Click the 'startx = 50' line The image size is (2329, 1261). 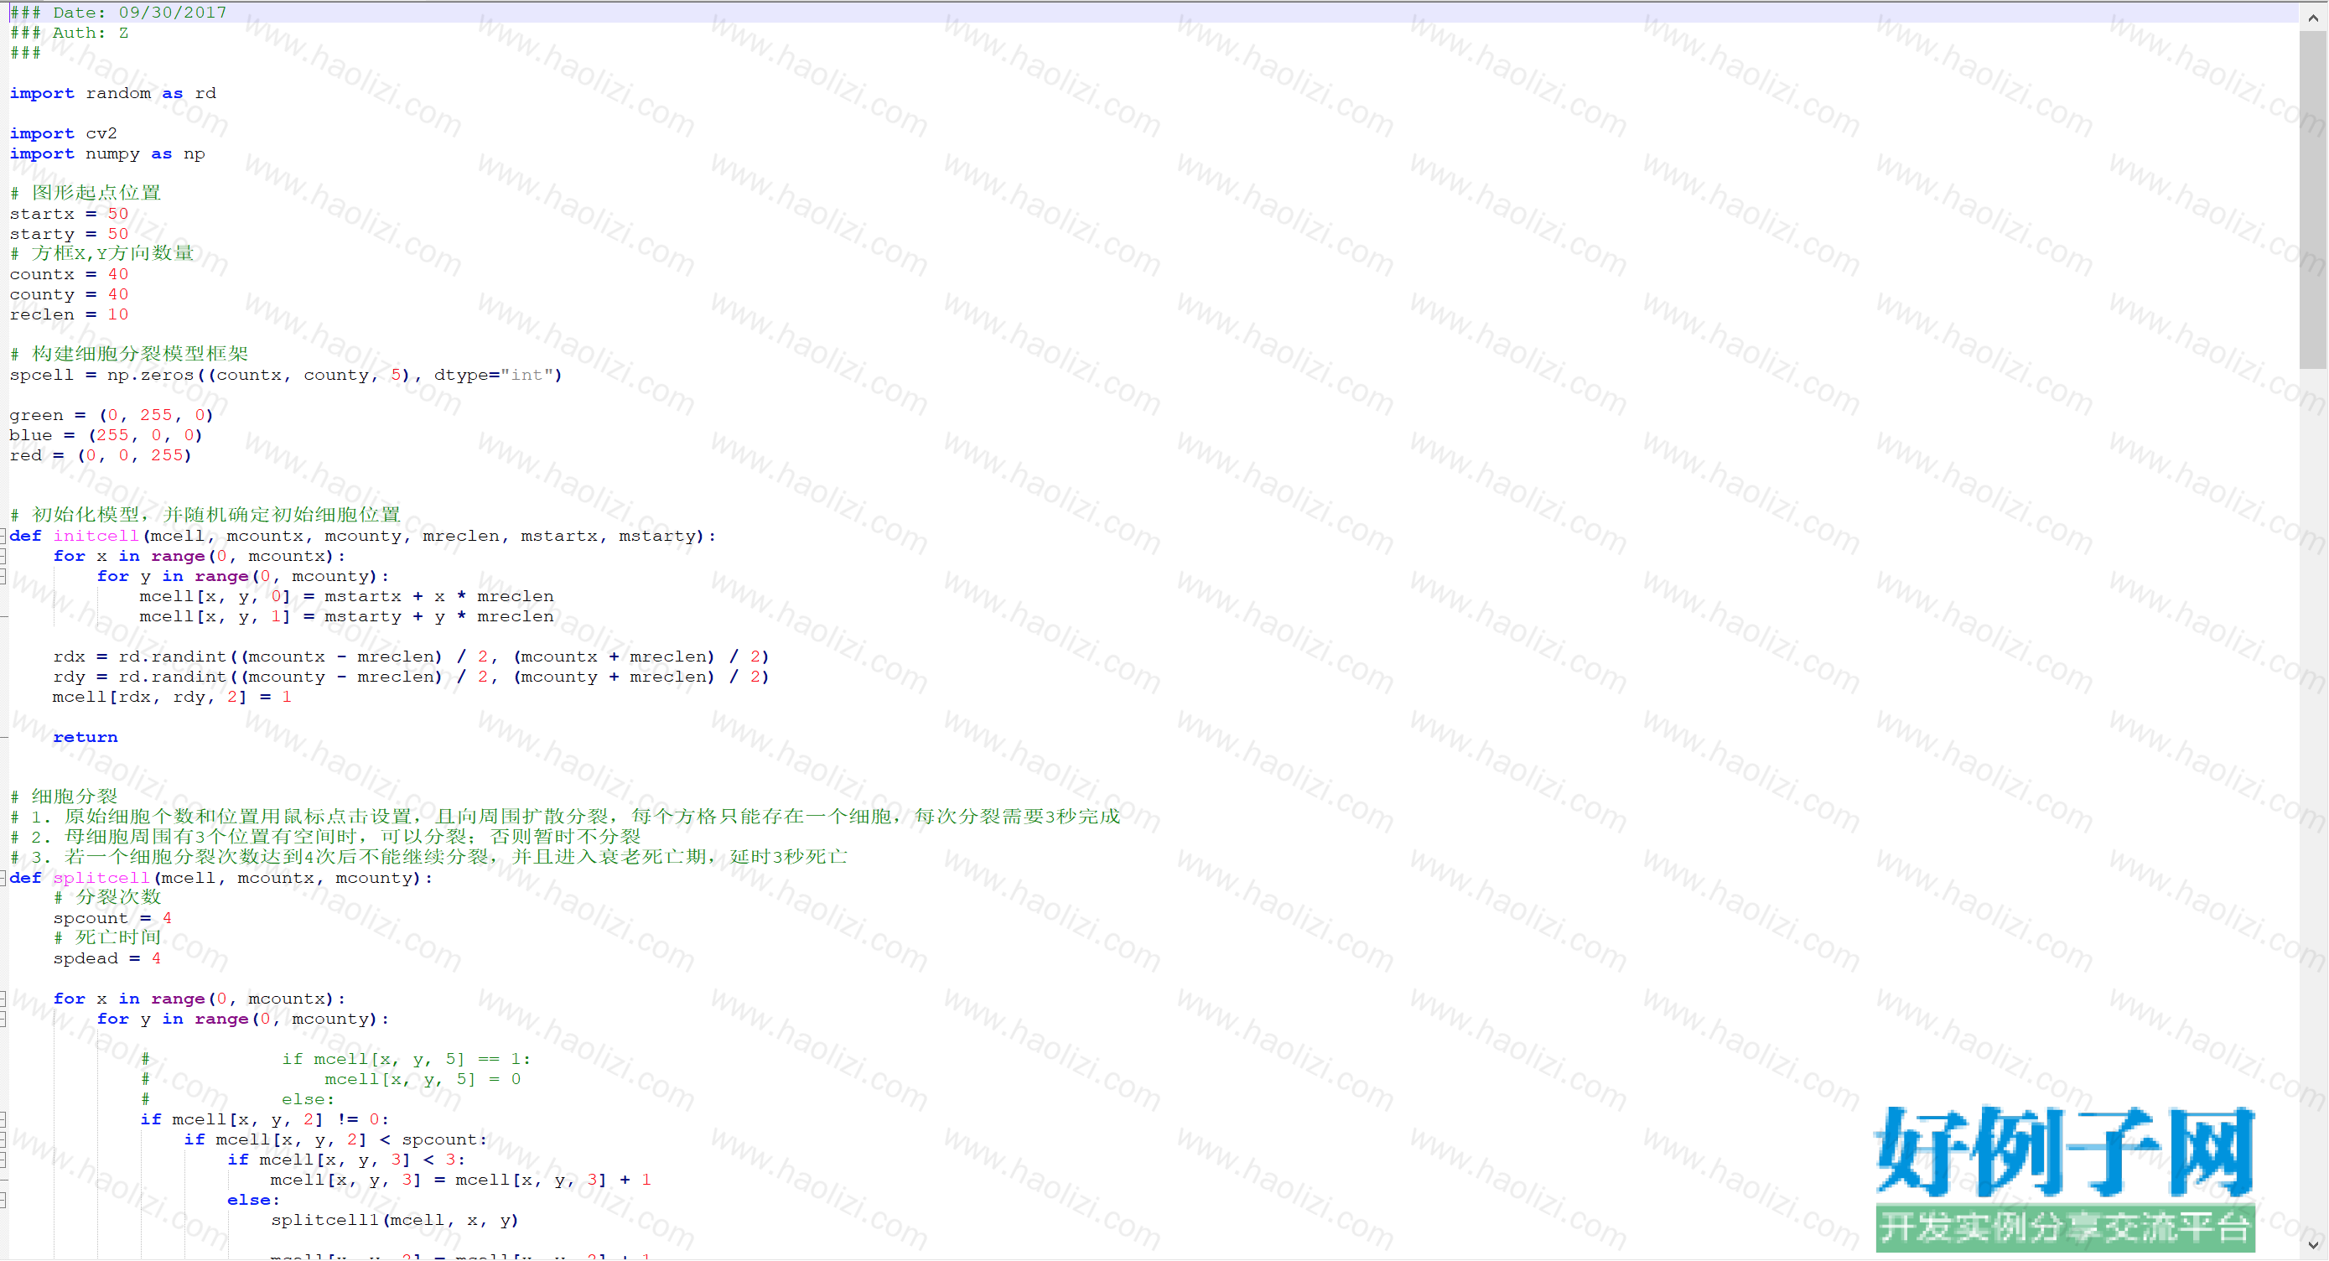click(69, 215)
